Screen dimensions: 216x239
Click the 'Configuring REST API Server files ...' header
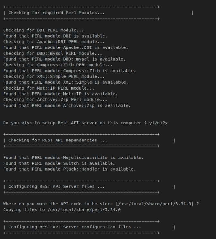pos(56,186)
